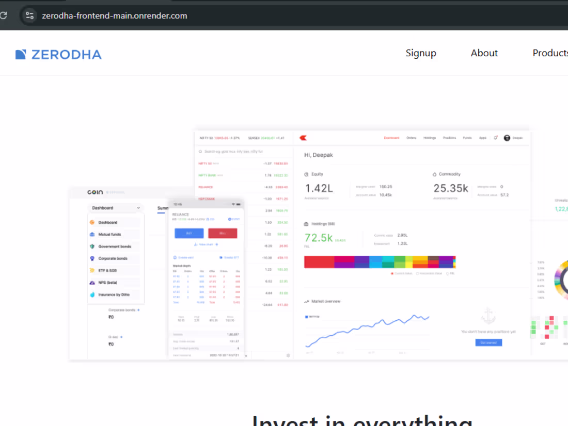The width and height of the screenshot is (568, 426).
Task: Select the Dashboard tab in Kite header
Action: click(391, 138)
